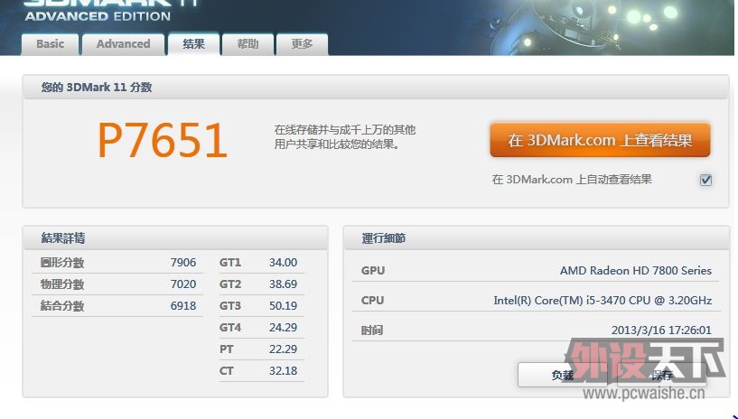738x419 pixels.
Task: Click the GT1 result 34.00
Action: click(283, 263)
